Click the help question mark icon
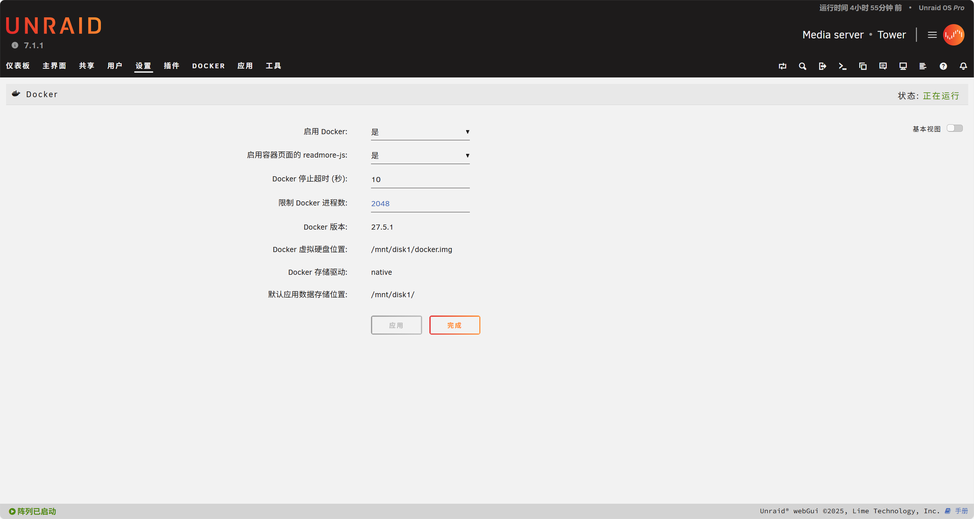Screen dimensions: 974x519 (943, 66)
